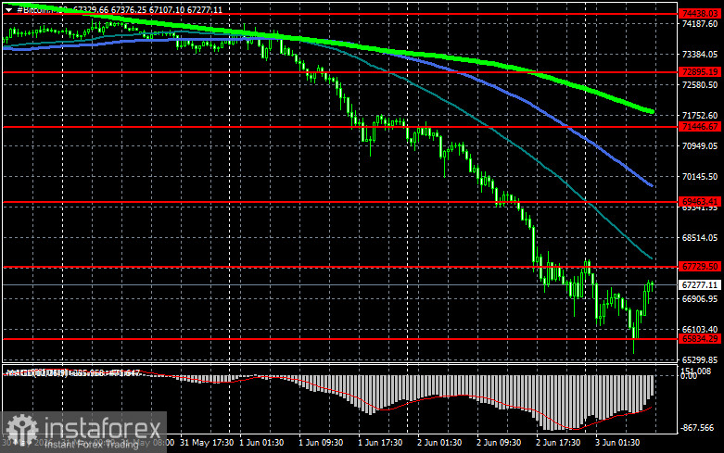Click the 1 Jun 17:30 time label
The height and width of the screenshot is (453, 724).
(x=380, y=443)
